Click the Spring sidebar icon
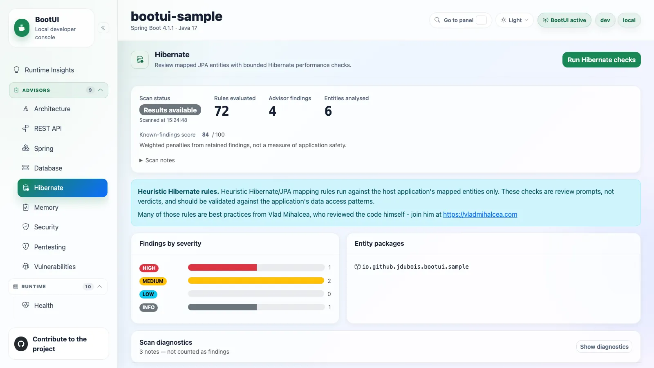Viewport: 654px width, 368px height. [26, 148]
